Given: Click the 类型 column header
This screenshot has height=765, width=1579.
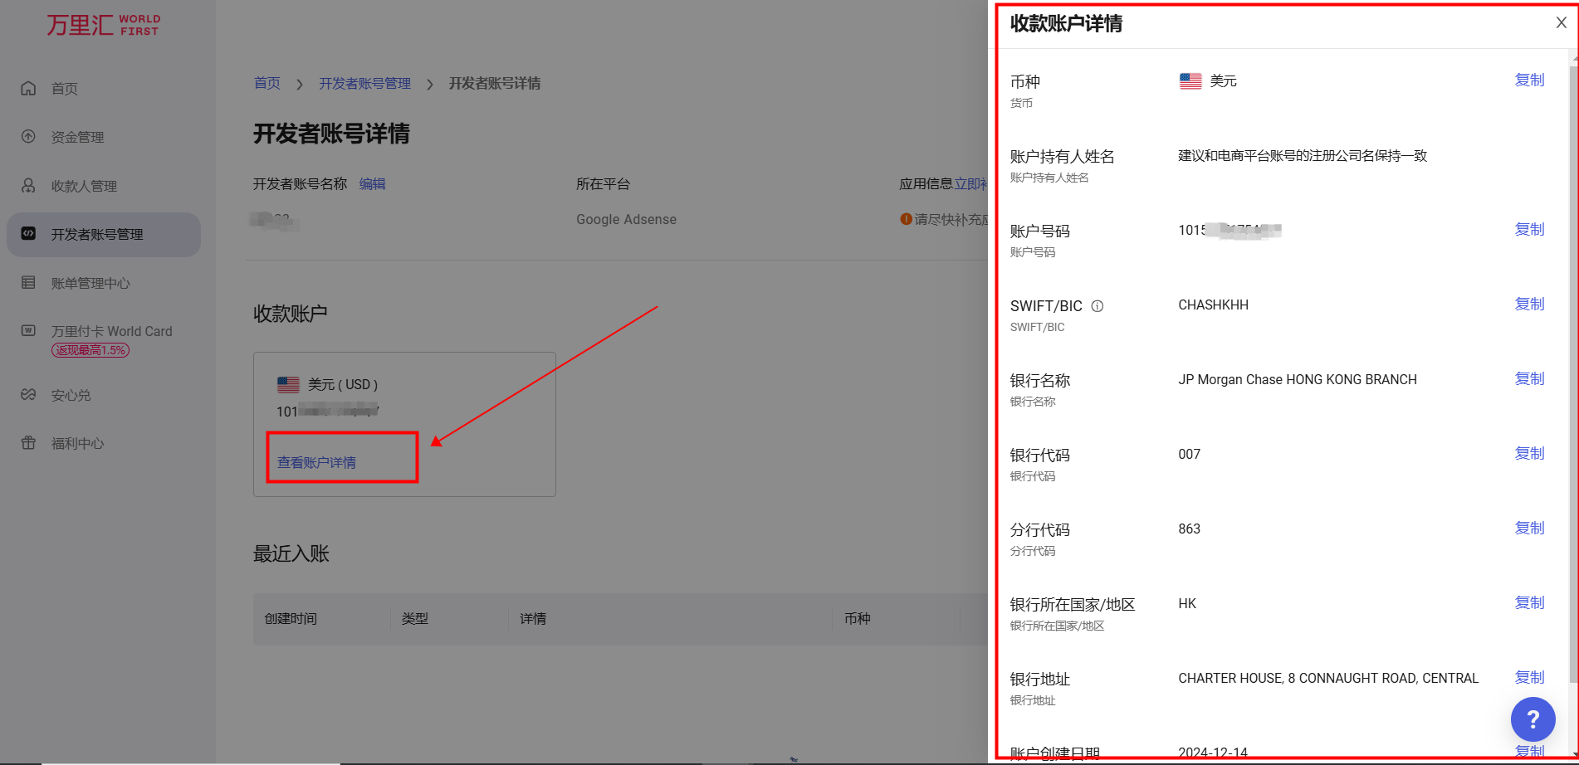Looking at the screenshot, I should coord(415,619).
